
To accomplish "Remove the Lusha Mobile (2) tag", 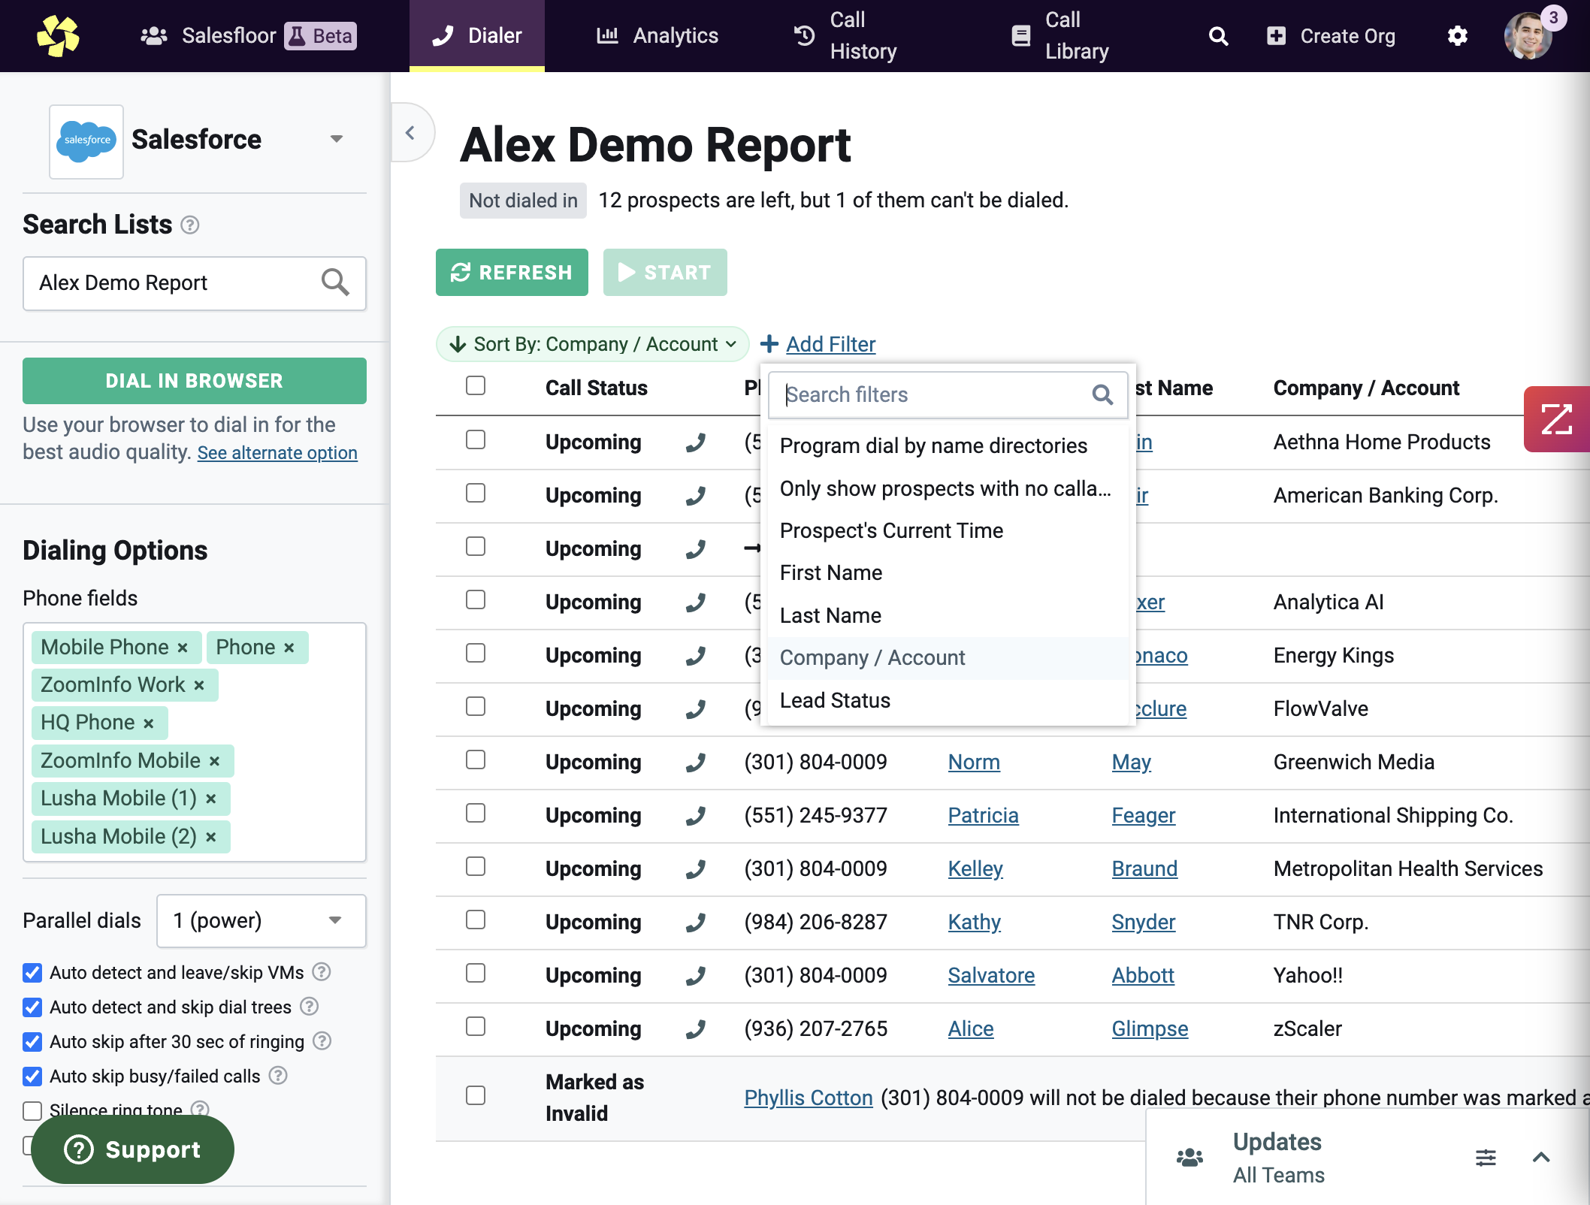I will tap(211, 837).
